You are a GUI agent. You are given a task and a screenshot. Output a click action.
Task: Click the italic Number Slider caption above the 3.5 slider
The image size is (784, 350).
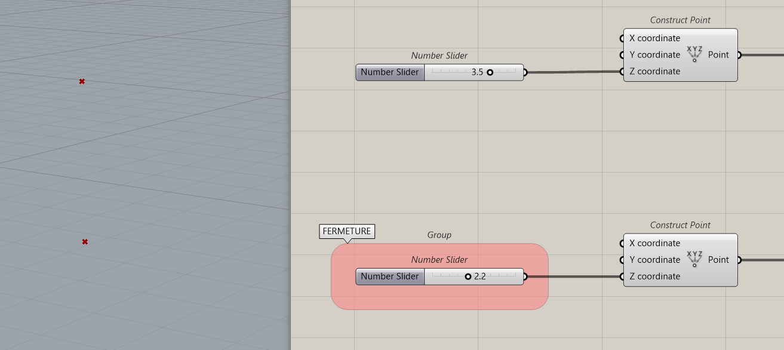coord(439,56)
